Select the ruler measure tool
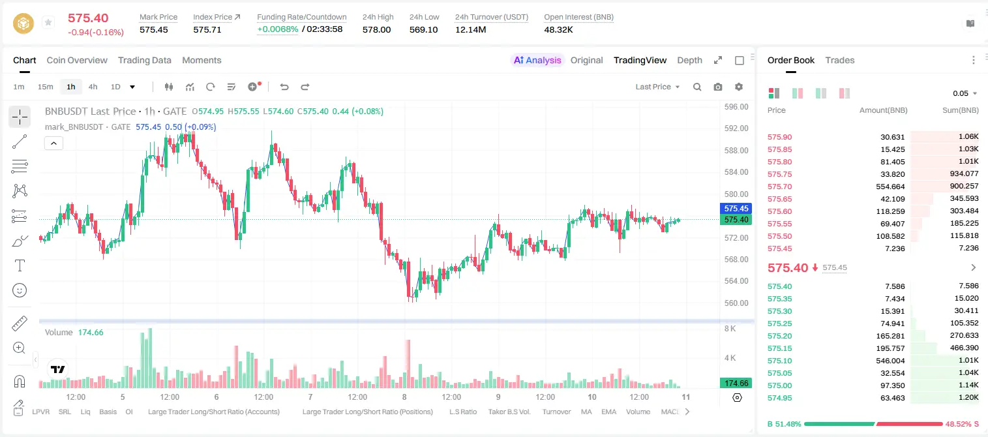The image size is (988, 437). tap(20, 324)
